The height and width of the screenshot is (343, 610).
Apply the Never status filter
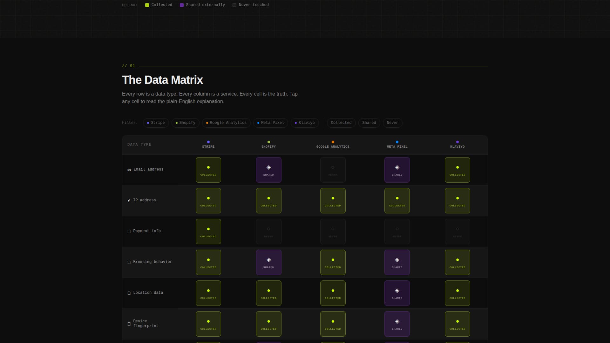tap(392, 123)
